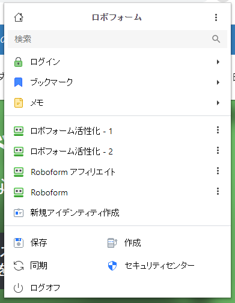Open options for Roboform アフィリエイト
The image size is (235, 303).
pos(218,171)
